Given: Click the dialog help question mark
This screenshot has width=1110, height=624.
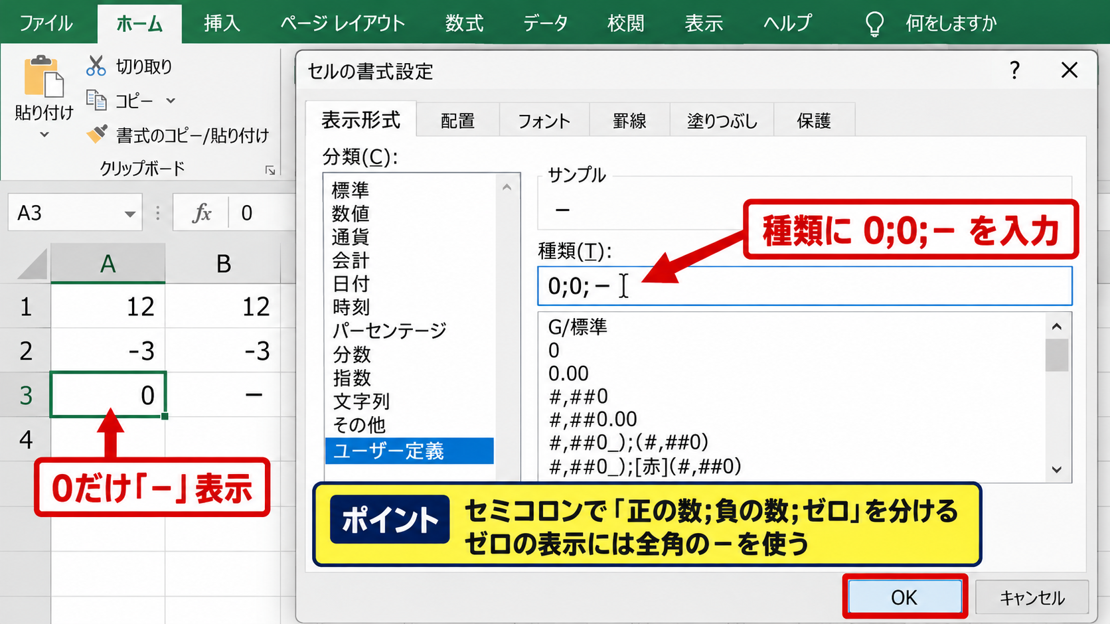Looking at the screenshot, I should tap(1014, 70).
